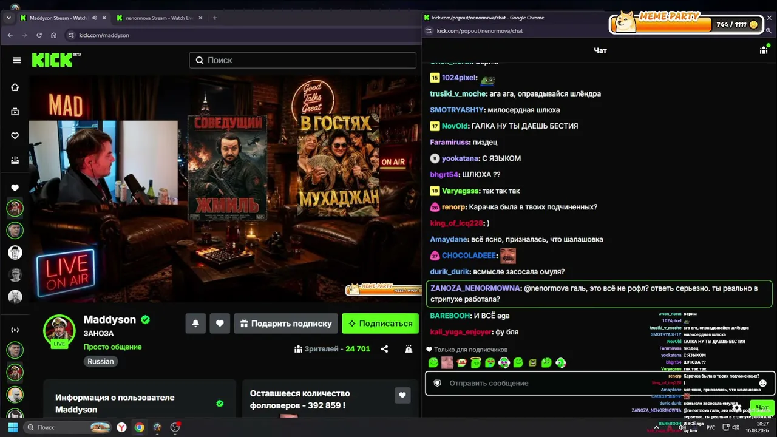
Task: Select the Russian language tag
Action: (x=101, y=361)
